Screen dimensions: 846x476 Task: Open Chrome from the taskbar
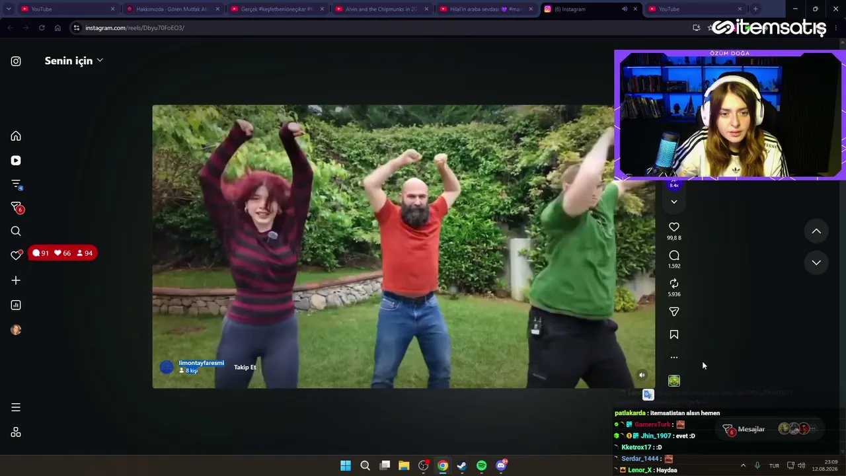pyautogui.click(x=443, y=465)
